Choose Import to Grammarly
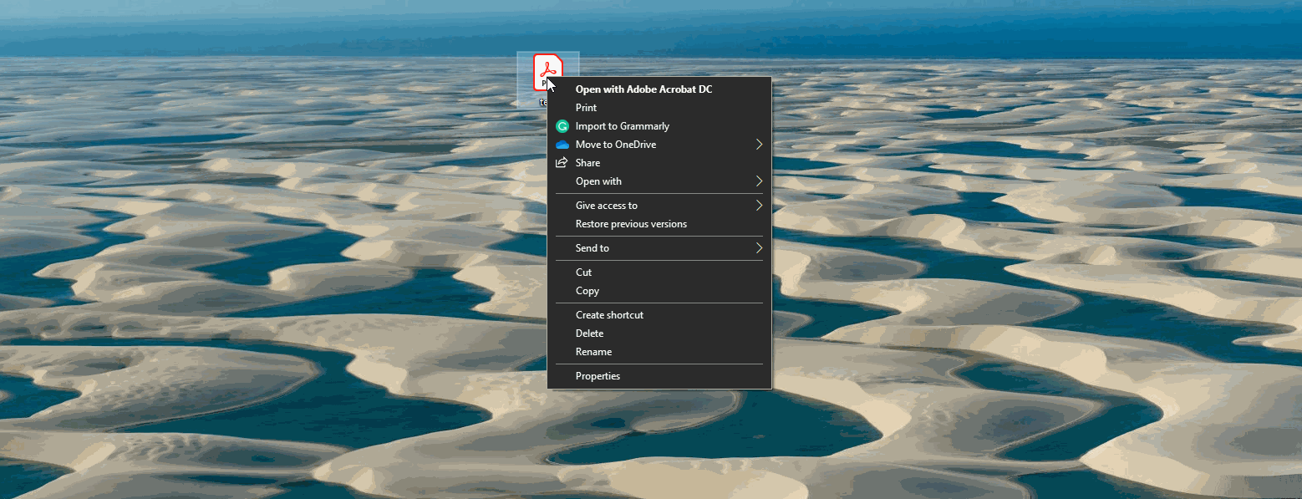This screenshot has height=499, width=1302. coord(659,126)
